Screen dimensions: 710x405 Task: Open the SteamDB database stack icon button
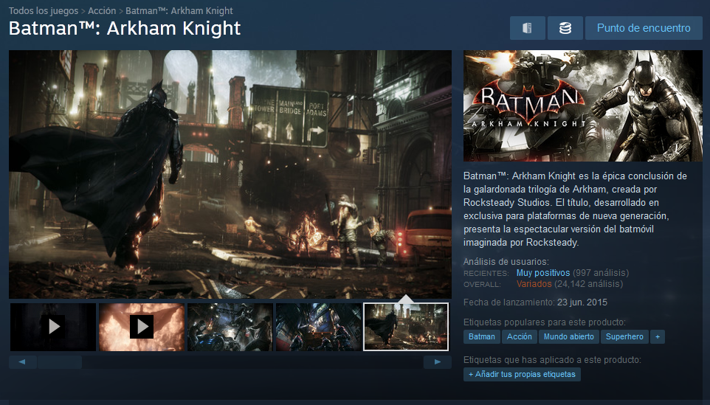point(565,28)
